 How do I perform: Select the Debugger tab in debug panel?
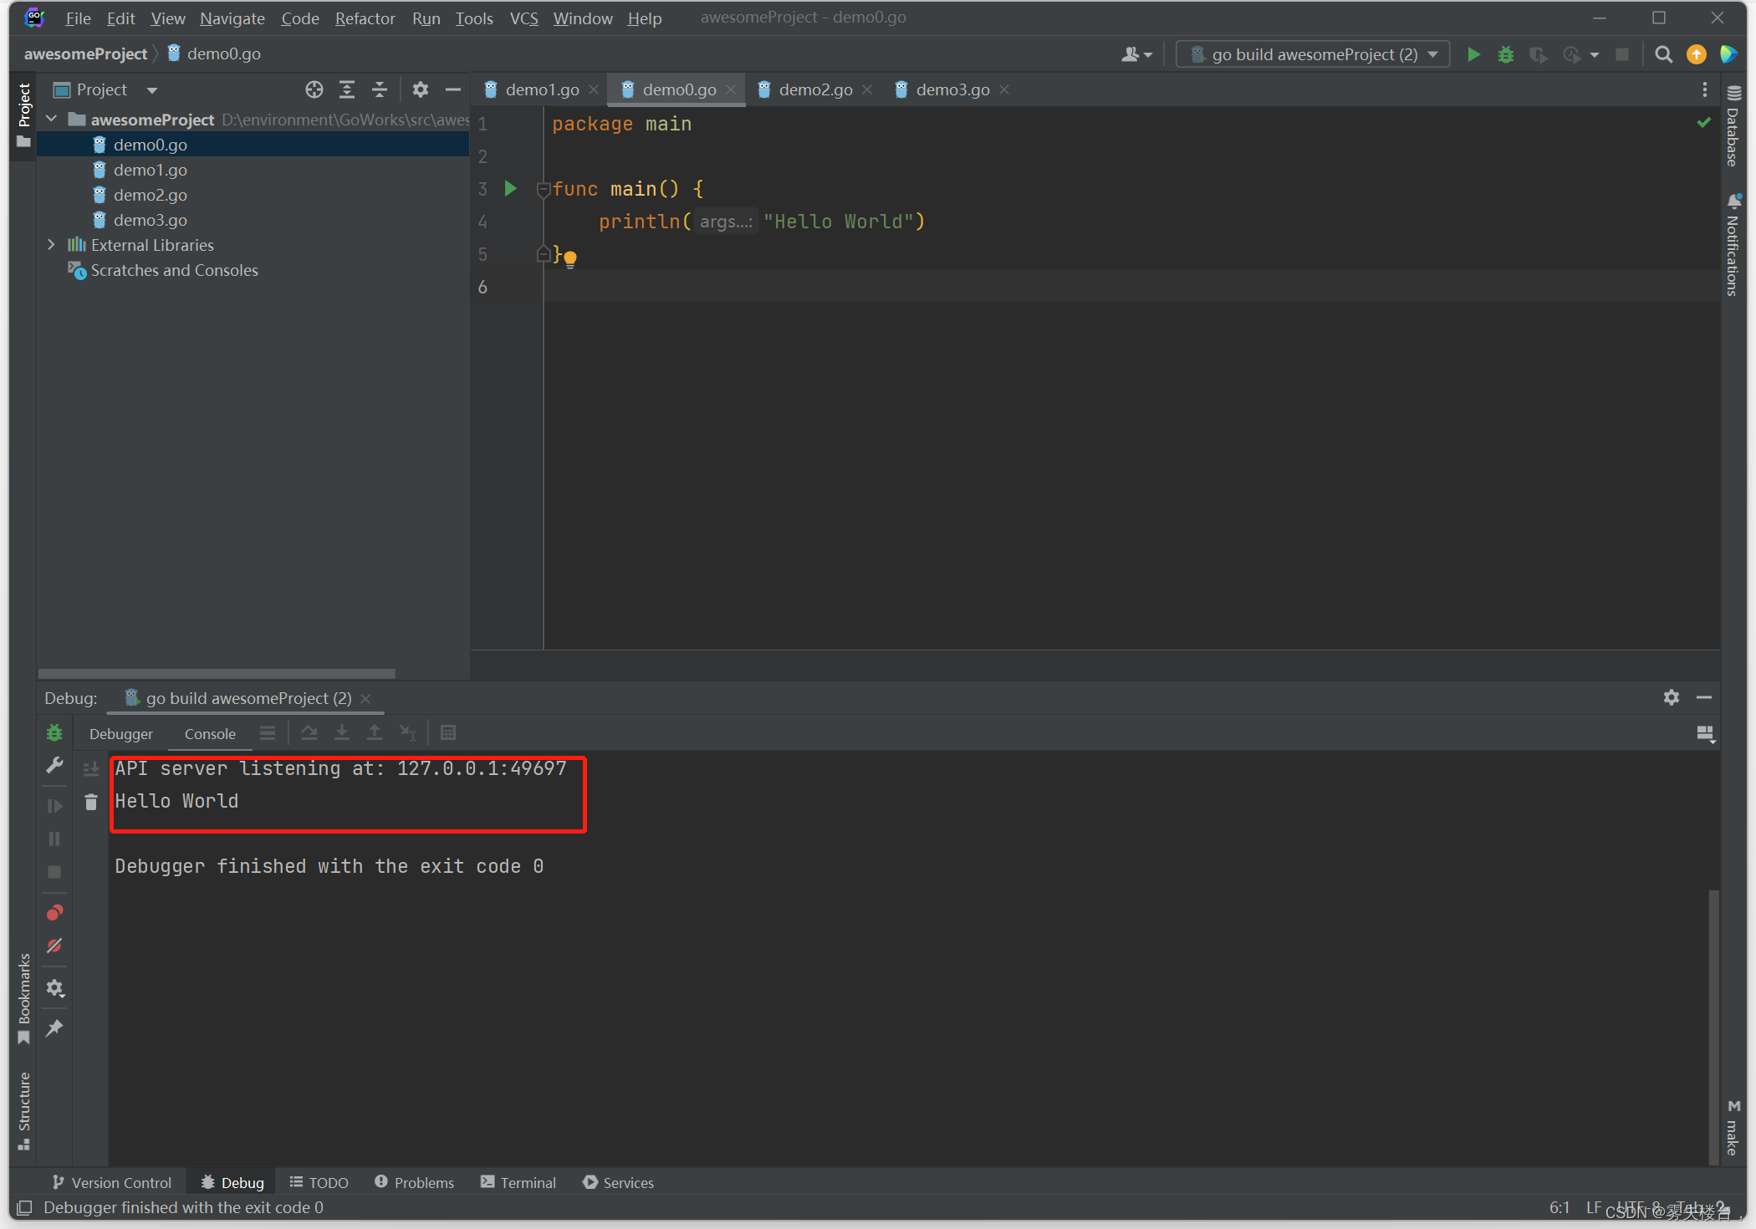tap(121, 732)
